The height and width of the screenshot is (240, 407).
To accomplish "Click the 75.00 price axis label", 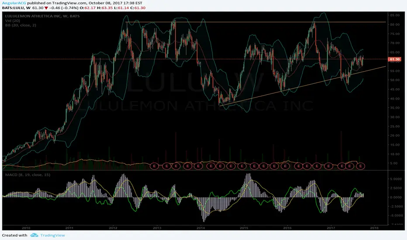I will (394, 34).
